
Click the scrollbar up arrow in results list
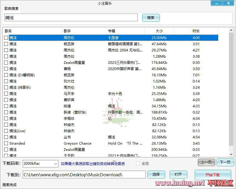pyautogui.click(x=231, y=30)
